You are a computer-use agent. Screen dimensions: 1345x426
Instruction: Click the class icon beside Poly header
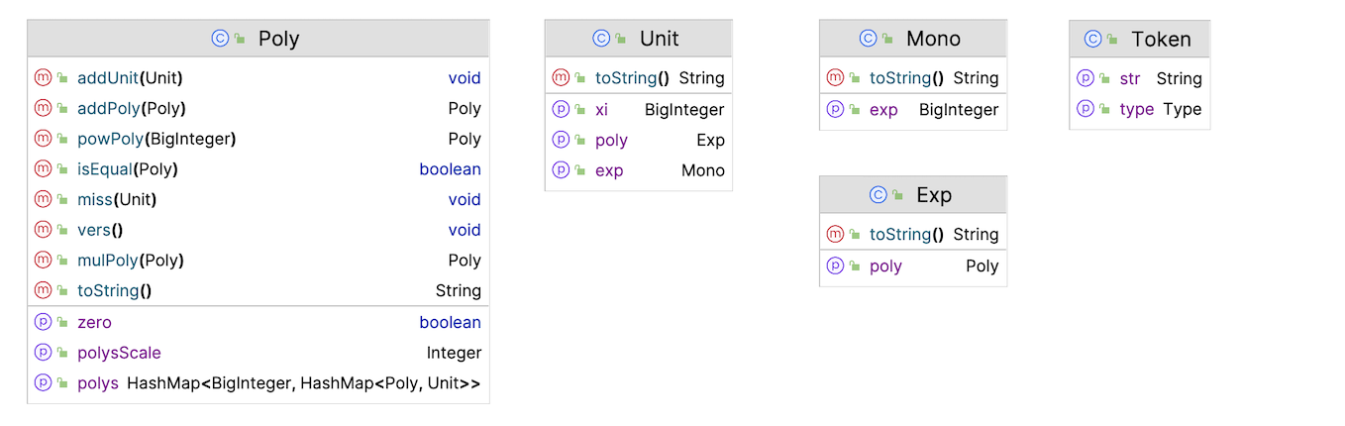(x=220, y=39)
